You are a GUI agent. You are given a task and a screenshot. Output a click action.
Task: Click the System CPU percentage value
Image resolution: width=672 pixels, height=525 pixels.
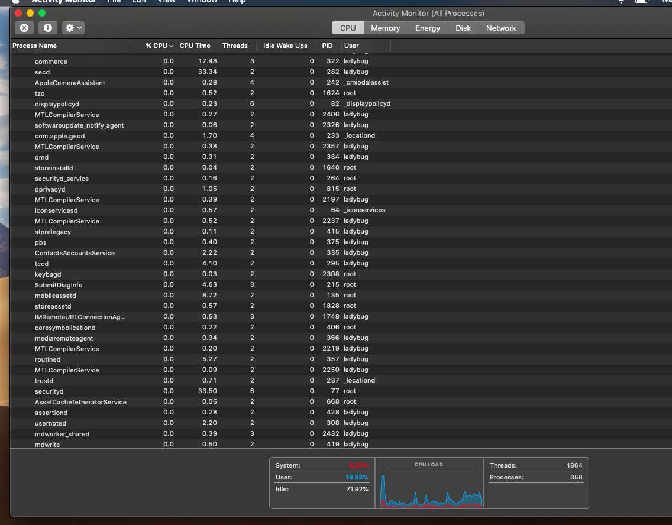click(x=358, y=465)
